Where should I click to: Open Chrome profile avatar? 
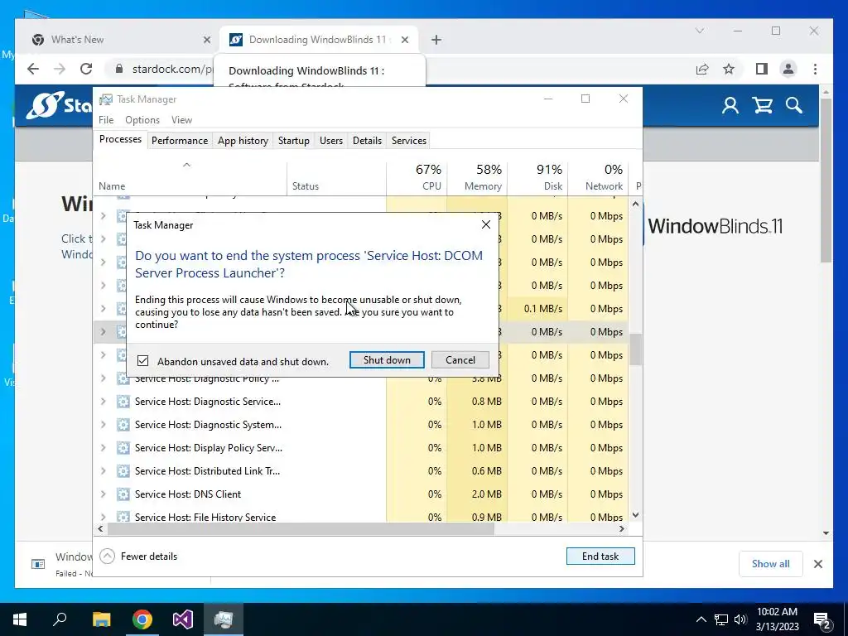[788, 69]
